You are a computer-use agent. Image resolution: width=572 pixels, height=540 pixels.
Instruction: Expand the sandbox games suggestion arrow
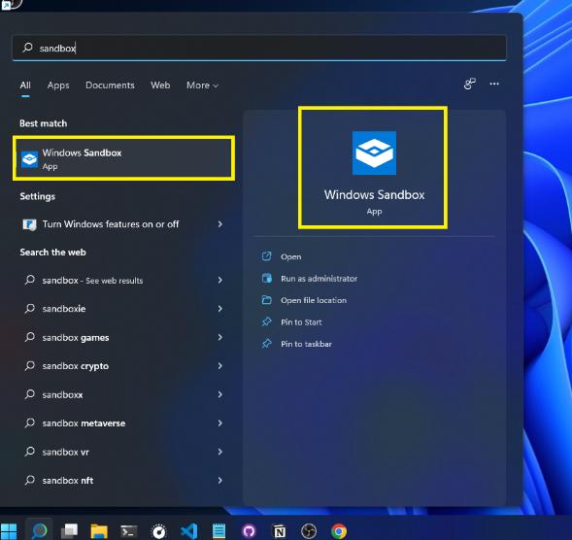220,337
